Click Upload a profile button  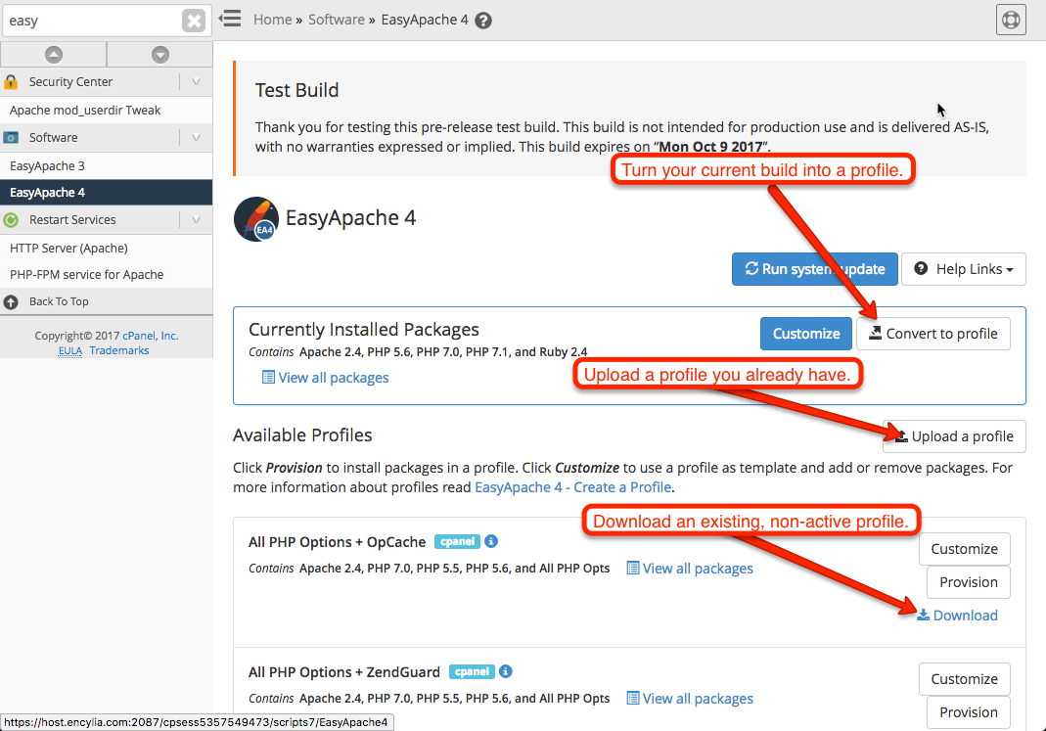(x=954, y=436)
